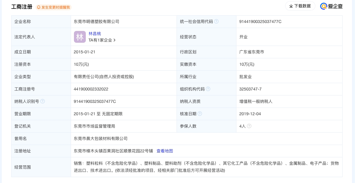Open 林昌桃 representative link
Viewport: 355px width, 183px height.
click(x=95, y=34)
